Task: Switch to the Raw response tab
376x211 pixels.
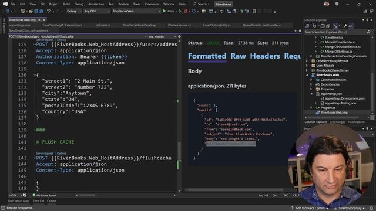Action: [238, 56]
